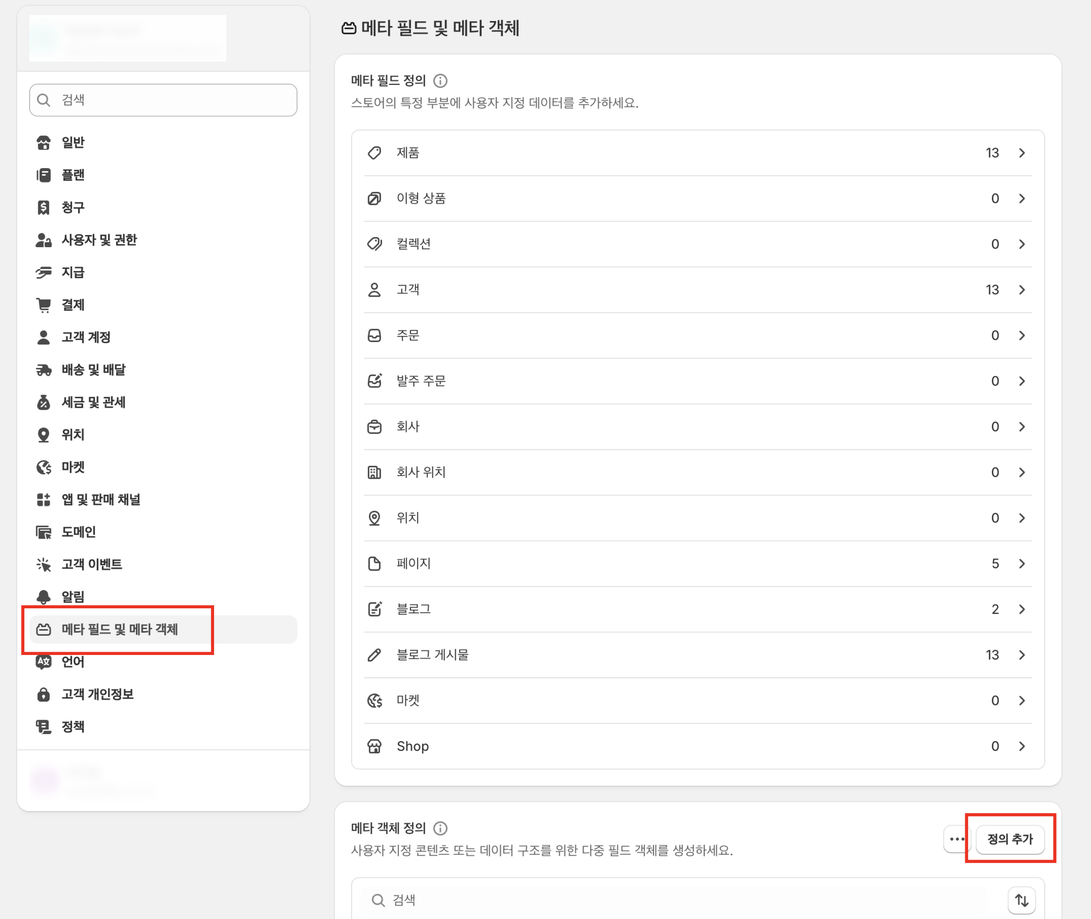Click the 정의 추가 button
Viewport: 1091px width, 919px height.
[1010, 839]
